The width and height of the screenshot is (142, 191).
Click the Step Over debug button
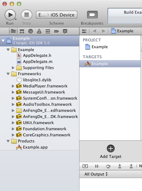[x=108, y=166]
